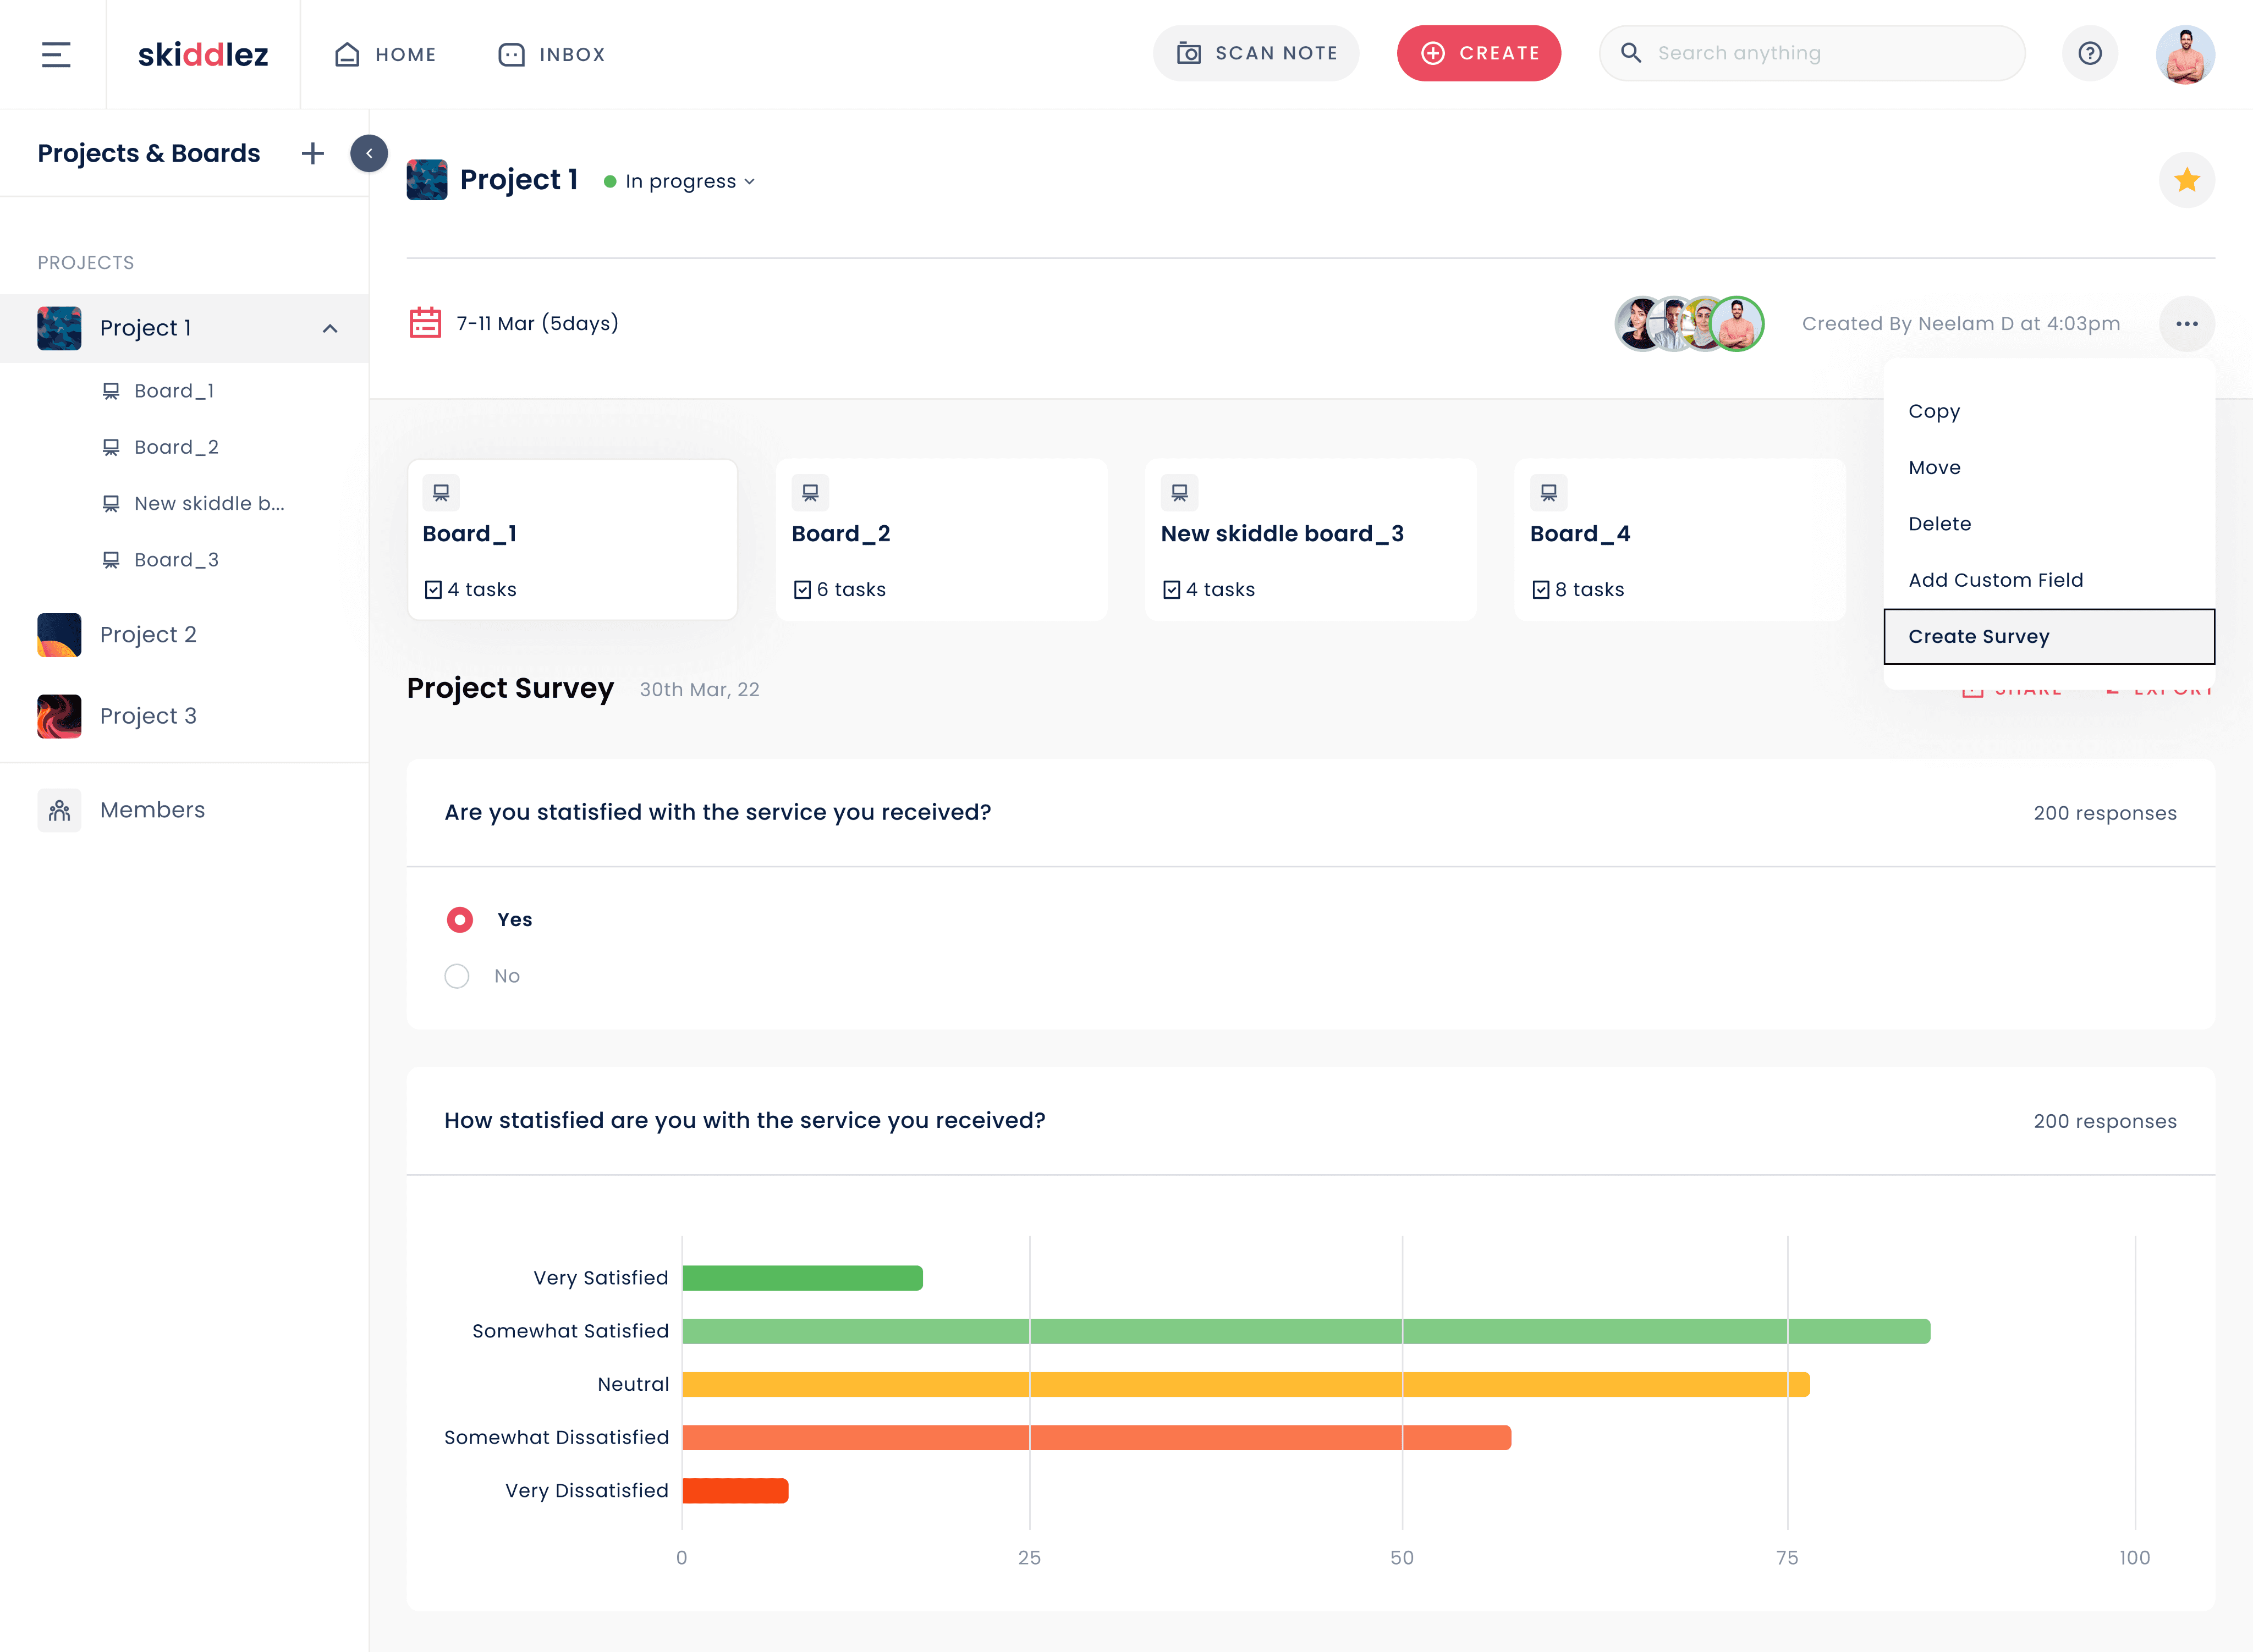
Task: Open the New skiddle board_3 card
Action: click(1310, 540)
